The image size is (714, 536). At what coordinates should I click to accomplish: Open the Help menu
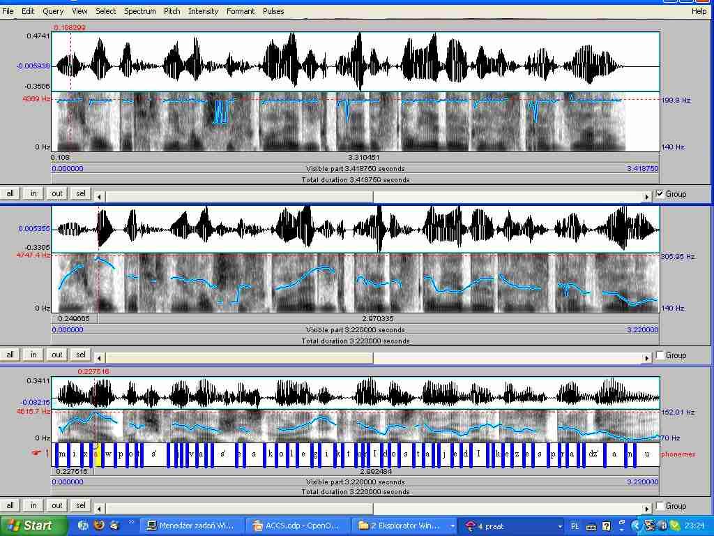point(699,11)
